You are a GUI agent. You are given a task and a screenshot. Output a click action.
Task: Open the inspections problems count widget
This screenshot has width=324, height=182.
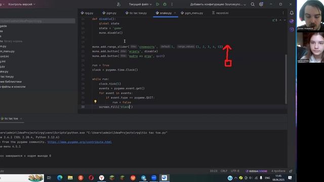[x=275, y=20]
